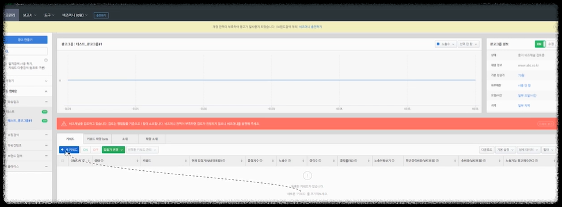The width and height of the screenshot is (562, 207).
Task: Collapse the 브랜드 검색 sidebar row
Action: pyautogui.click(x=46, y=156)
